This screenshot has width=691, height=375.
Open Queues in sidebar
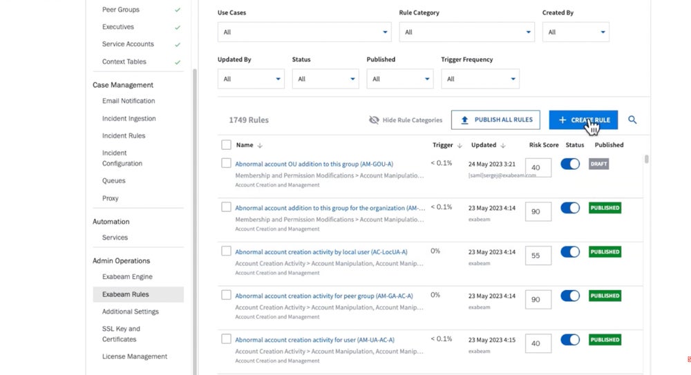coord(114,181)
